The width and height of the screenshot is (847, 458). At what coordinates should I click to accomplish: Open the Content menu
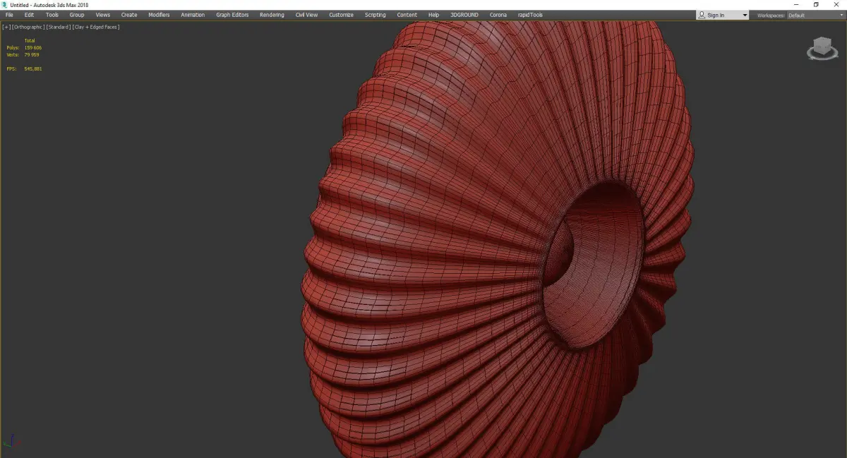(407, 15)
